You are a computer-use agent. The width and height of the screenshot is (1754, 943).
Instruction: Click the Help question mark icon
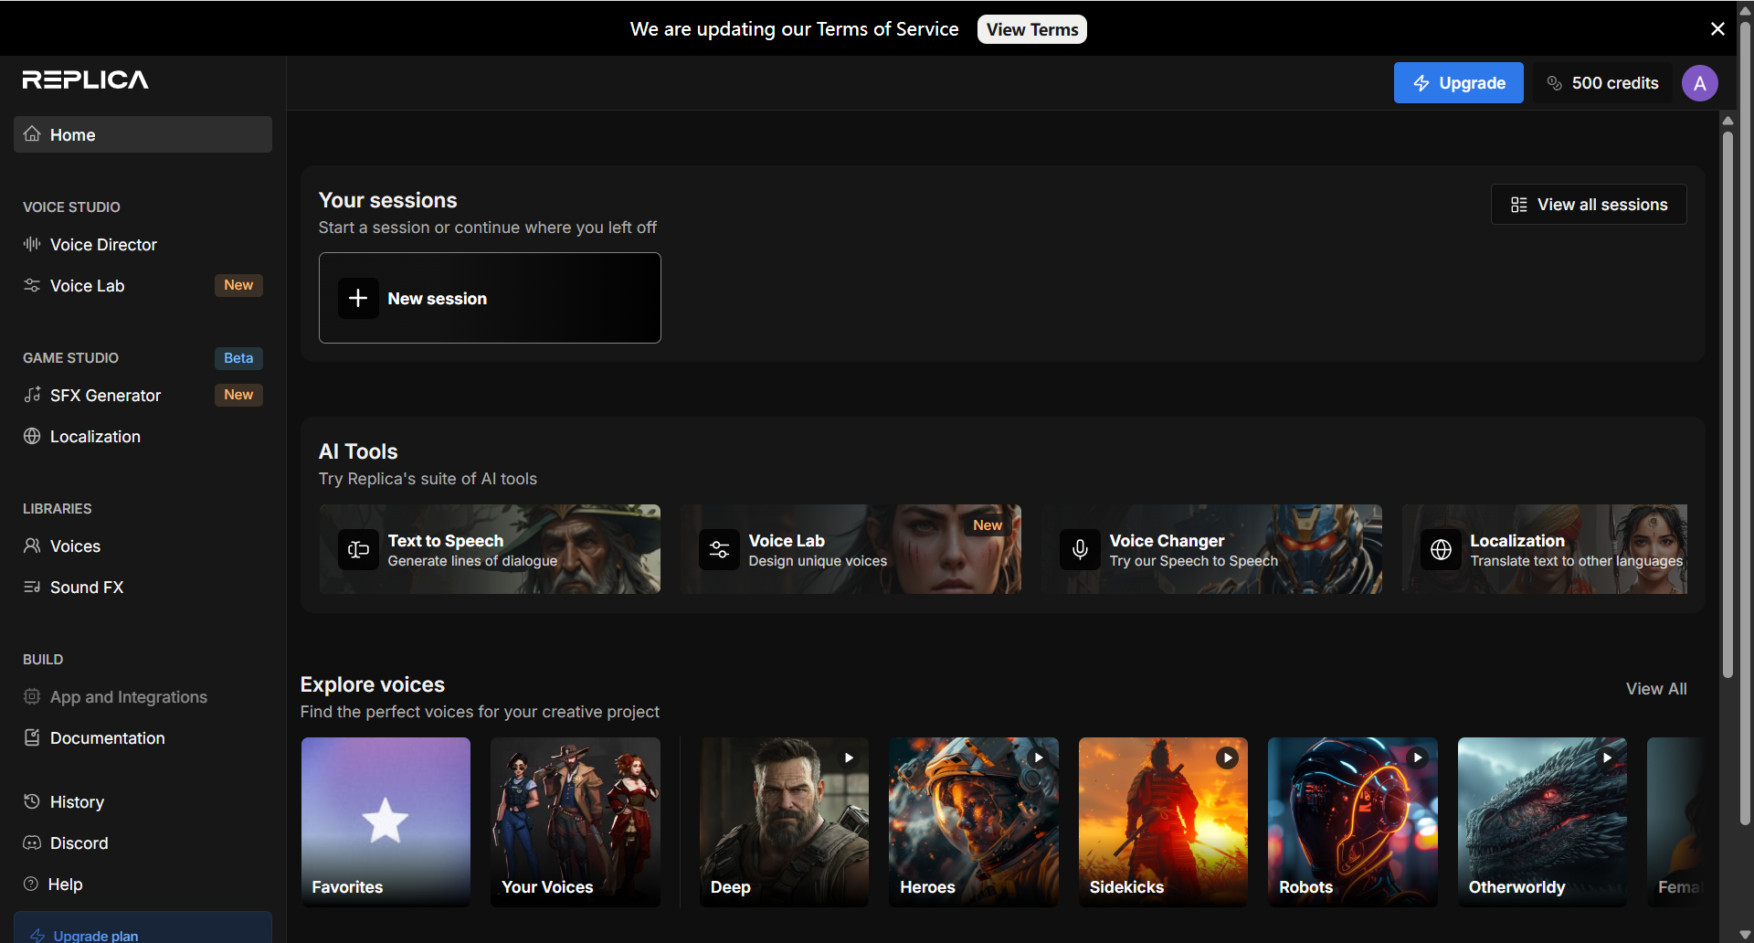(32, 884)
